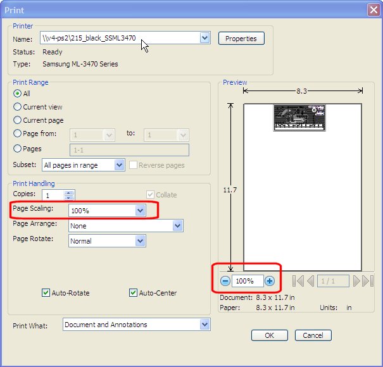Click the printer Properties button
The height and width of the screenshot is (367, 383).
[x=241, y=39]
